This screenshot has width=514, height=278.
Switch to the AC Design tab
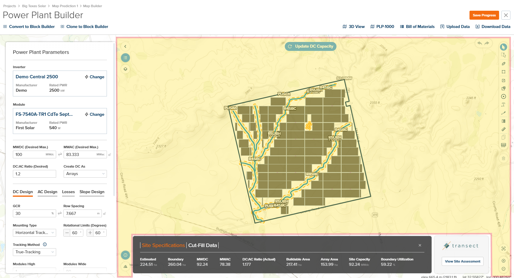pyautogui.click(x=47, y=192)
